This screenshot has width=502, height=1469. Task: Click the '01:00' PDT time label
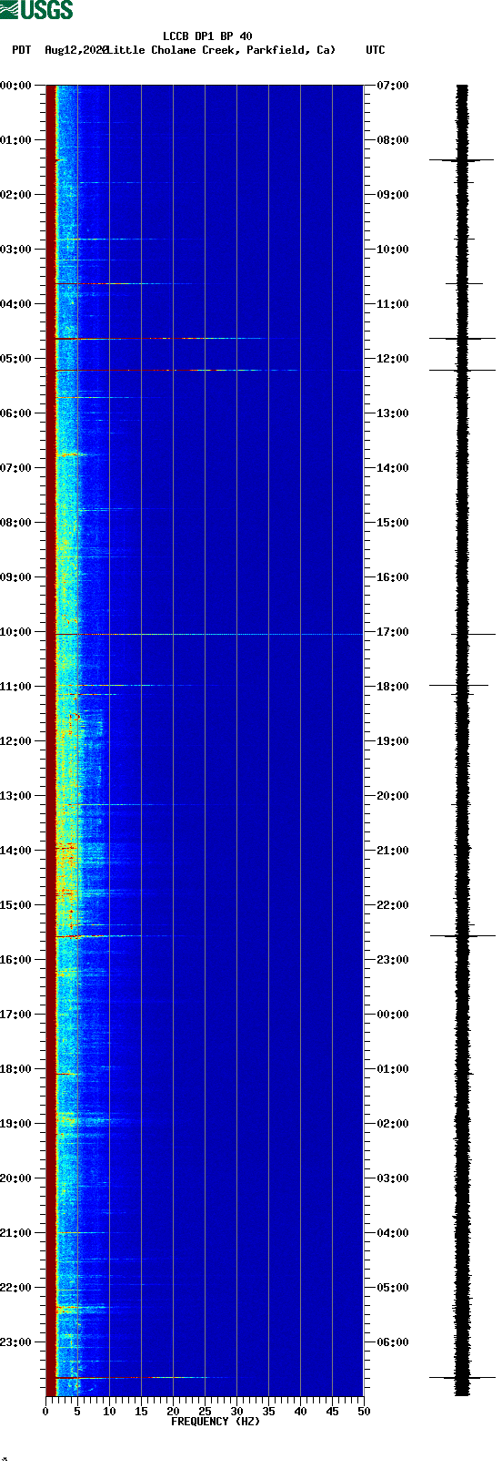16,140
